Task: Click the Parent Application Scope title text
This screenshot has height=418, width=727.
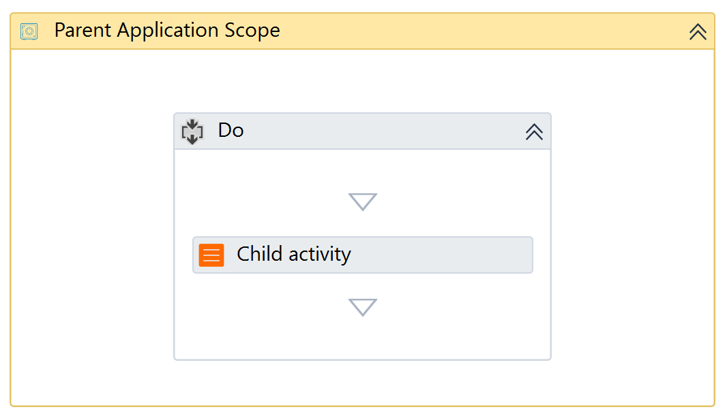Action: [167, 30]
